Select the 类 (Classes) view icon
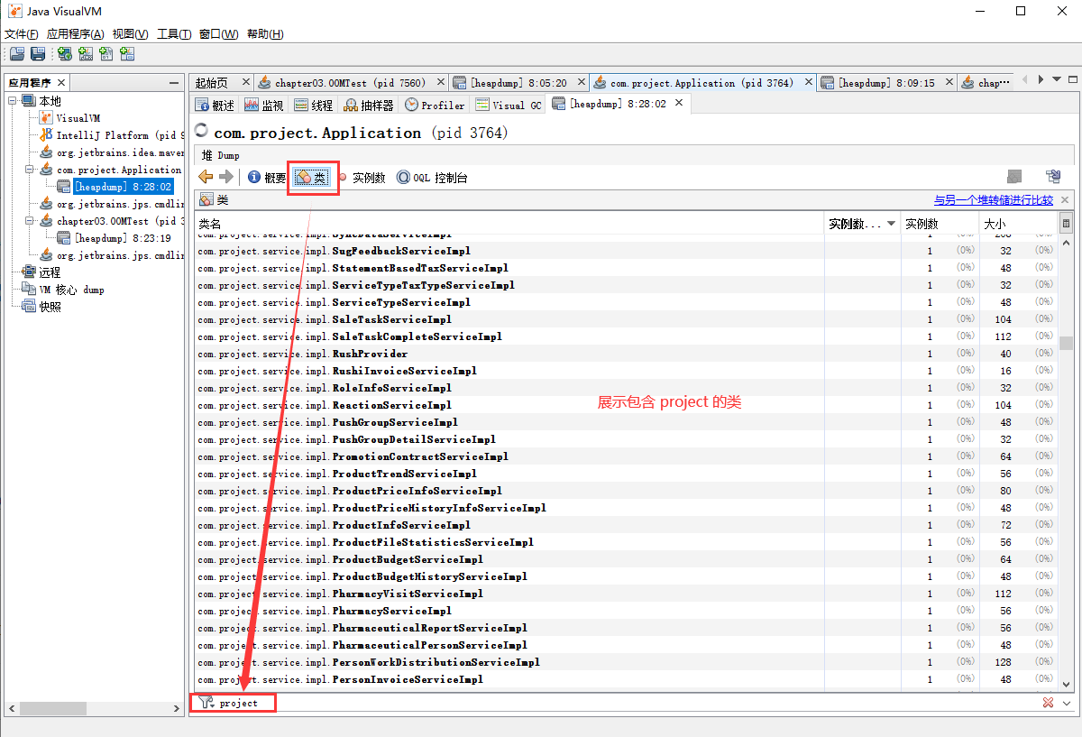Screen dimensions: 1082x737 [313, 177]
